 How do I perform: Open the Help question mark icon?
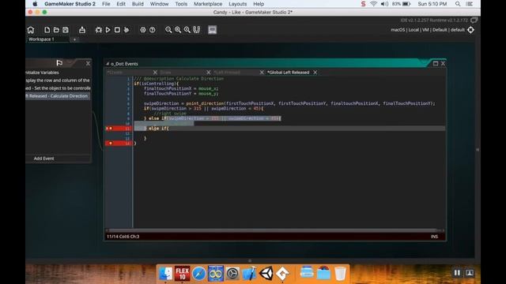[152, 30]
